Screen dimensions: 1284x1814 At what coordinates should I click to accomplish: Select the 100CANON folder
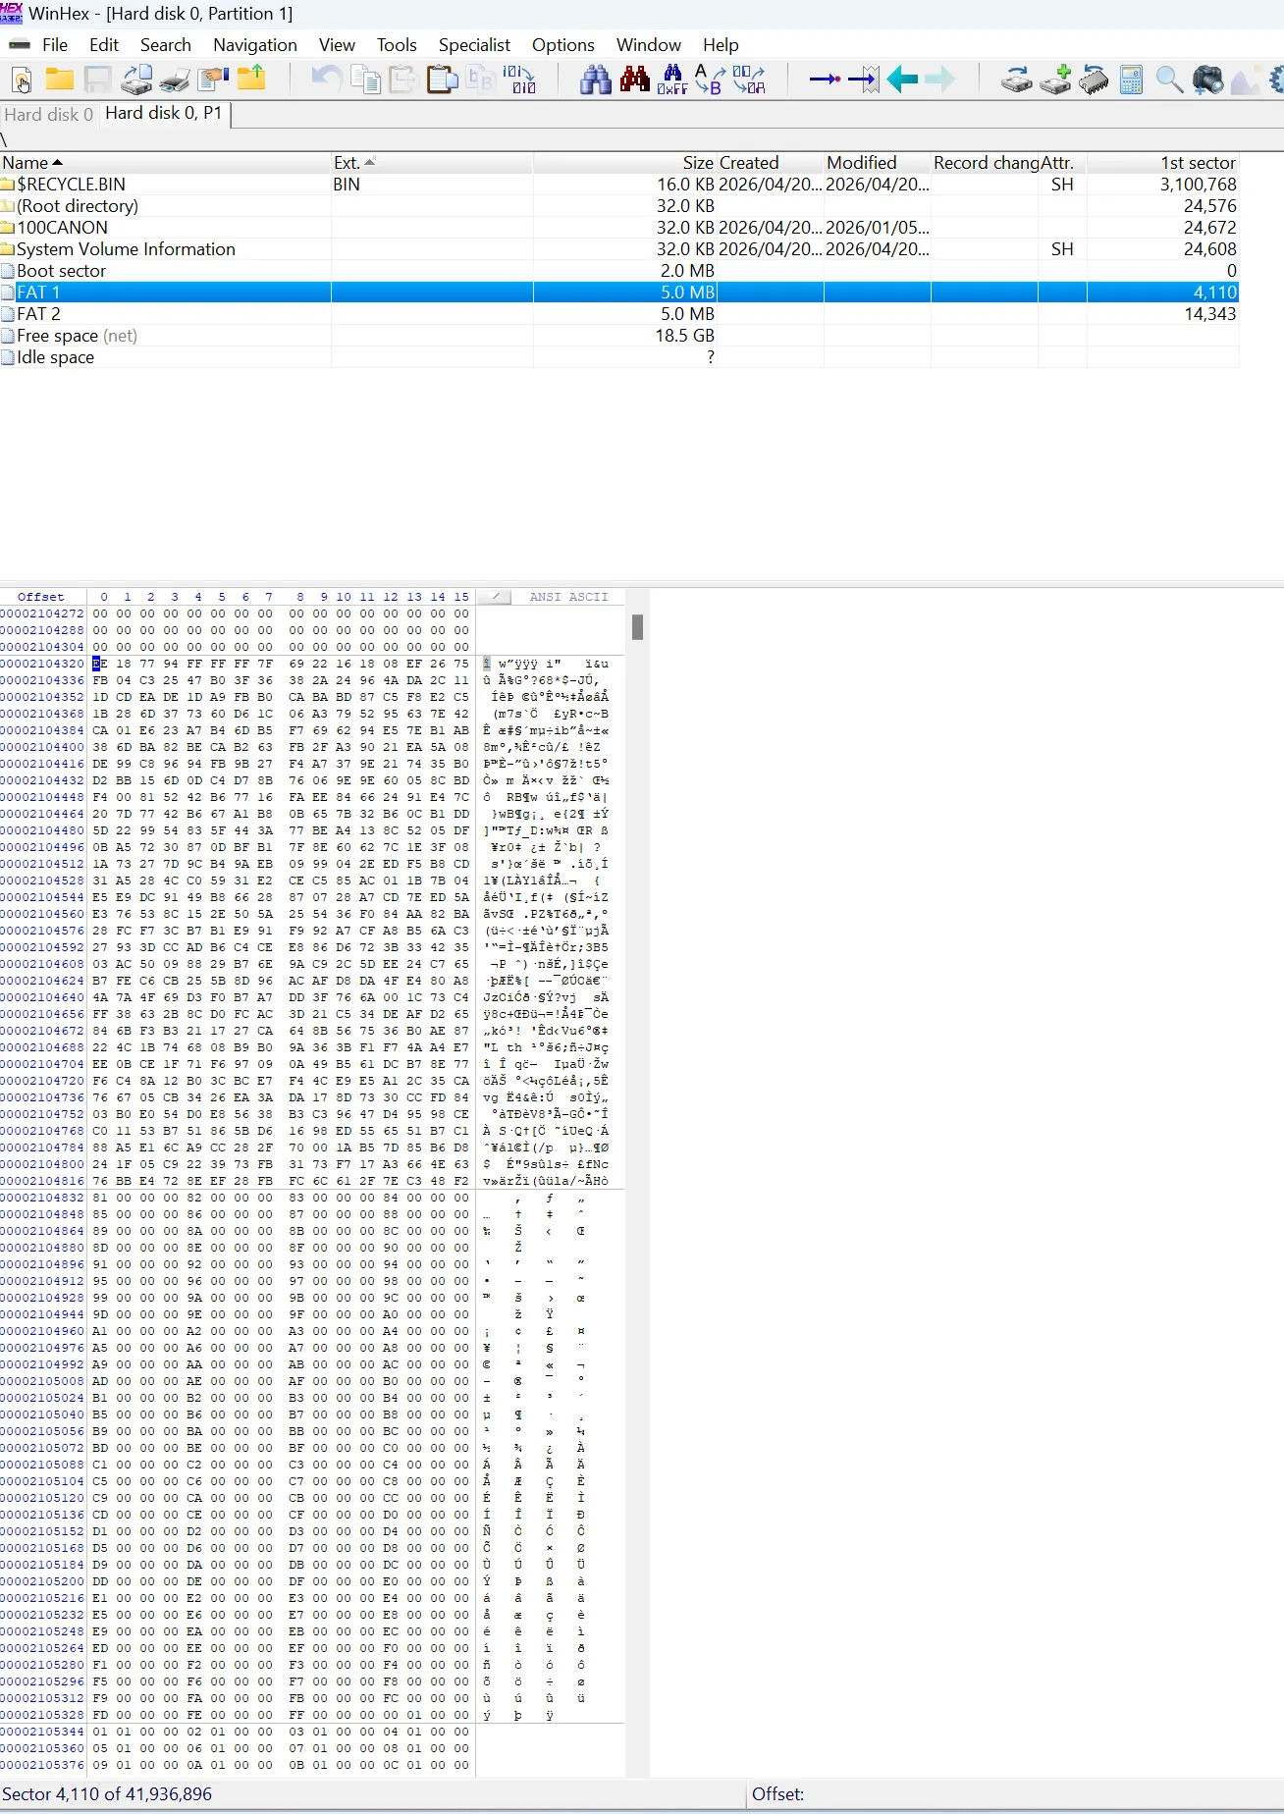pos(619,228)
